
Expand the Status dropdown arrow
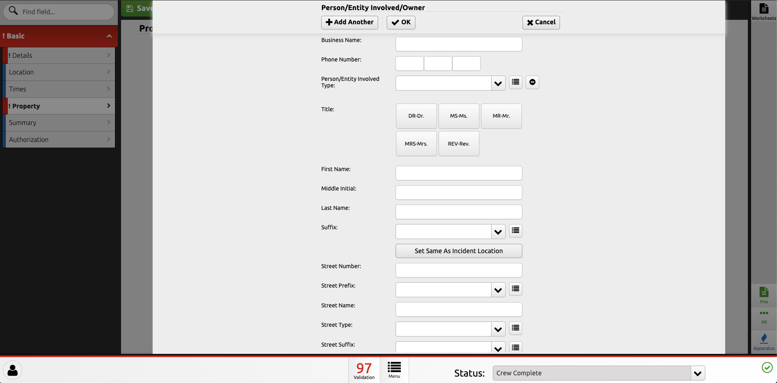pyautogui.click(x=697, y=373)
